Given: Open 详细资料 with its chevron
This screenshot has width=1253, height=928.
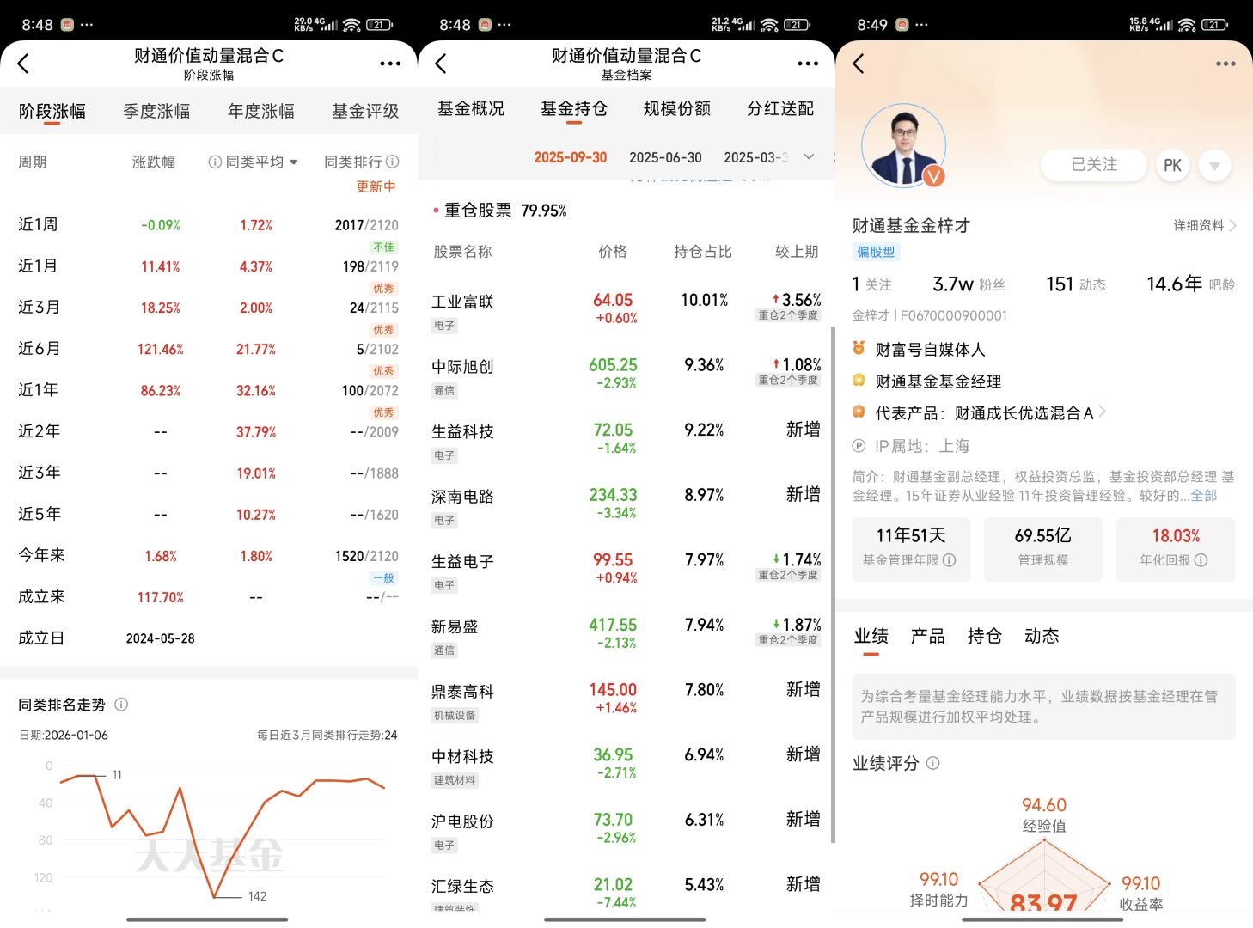Looking at the screenshot, I should click(x=1205, y=225).
